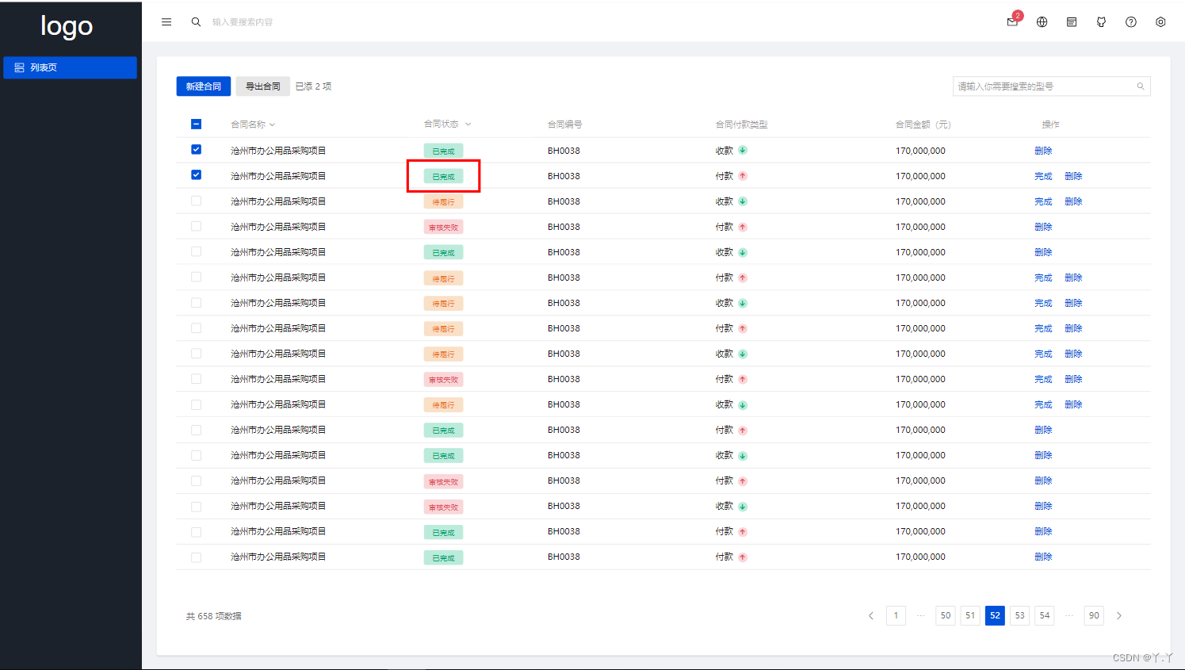The width and height of the screenshot is (1185, 670).
Task: Click the ellipsis after page 1
Action: pyautogui.click(x=920, y=615)
